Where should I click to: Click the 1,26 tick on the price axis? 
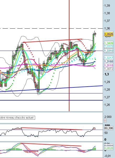click(x=107, y=105)
